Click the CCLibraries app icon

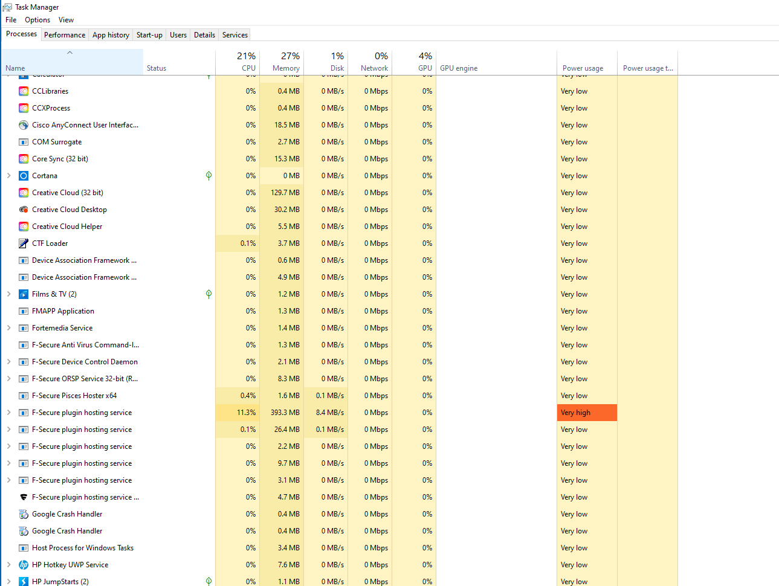point(24,91)
